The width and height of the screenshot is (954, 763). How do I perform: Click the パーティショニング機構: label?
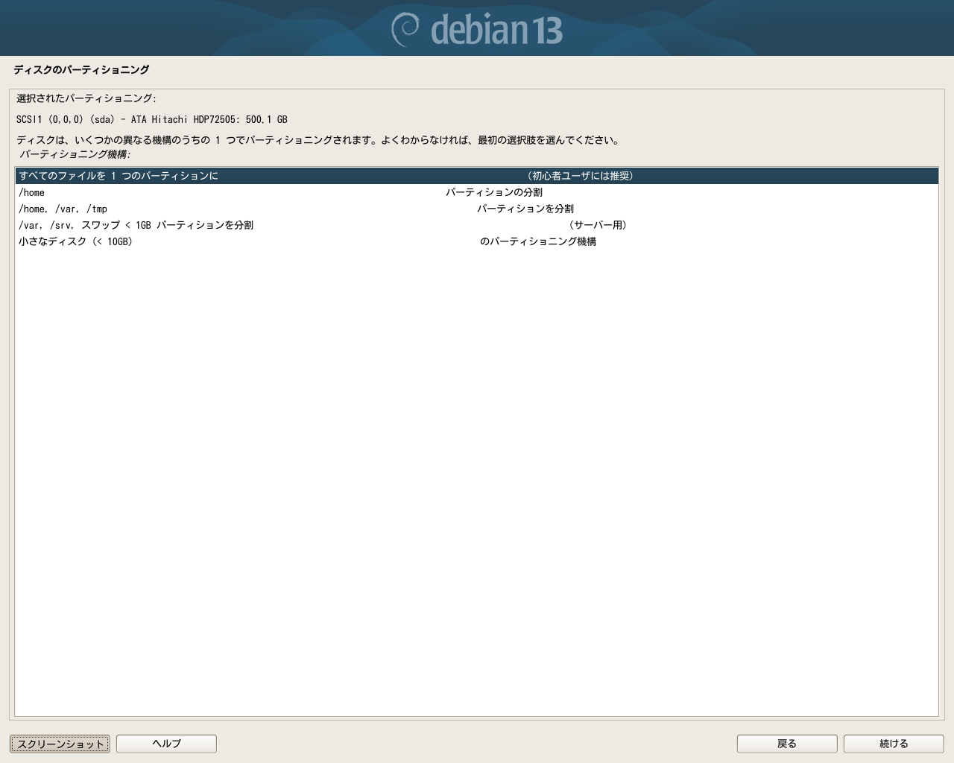[75, 154]
